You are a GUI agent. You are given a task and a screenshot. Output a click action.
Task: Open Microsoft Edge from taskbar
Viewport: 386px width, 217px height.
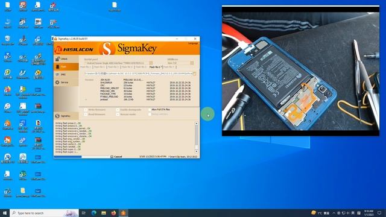click(x=94, y=213)
